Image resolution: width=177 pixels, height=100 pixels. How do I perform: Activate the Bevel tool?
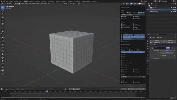[x=2, y=45]
